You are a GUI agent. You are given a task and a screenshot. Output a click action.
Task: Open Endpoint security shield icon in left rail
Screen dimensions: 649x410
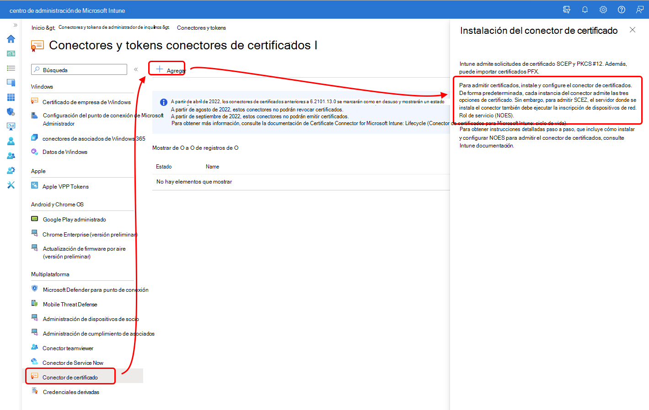pos(11,112)
